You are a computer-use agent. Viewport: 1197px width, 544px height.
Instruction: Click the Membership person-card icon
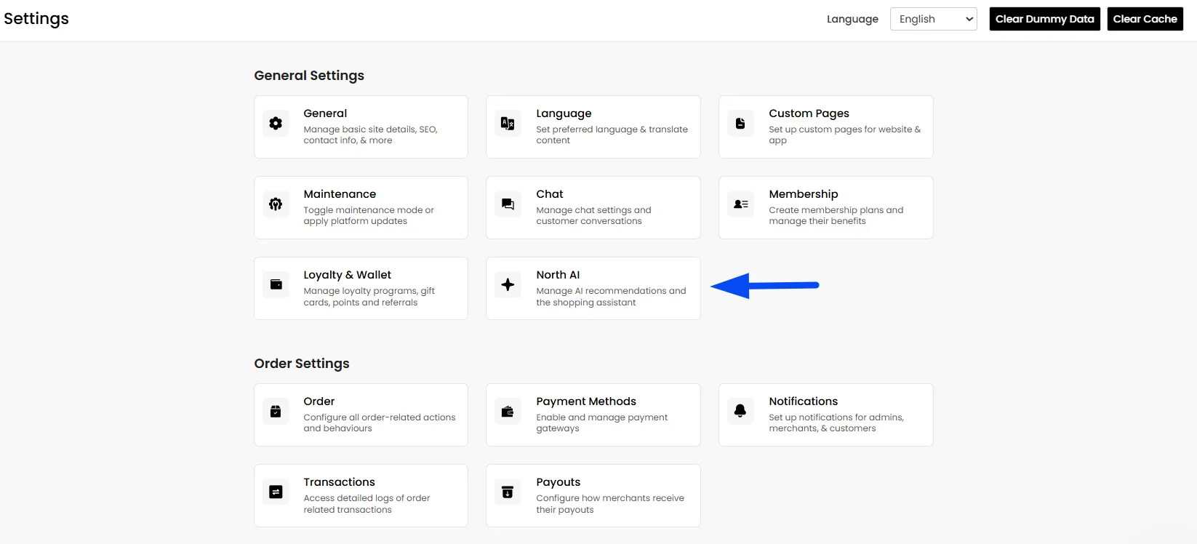[740, 204]
